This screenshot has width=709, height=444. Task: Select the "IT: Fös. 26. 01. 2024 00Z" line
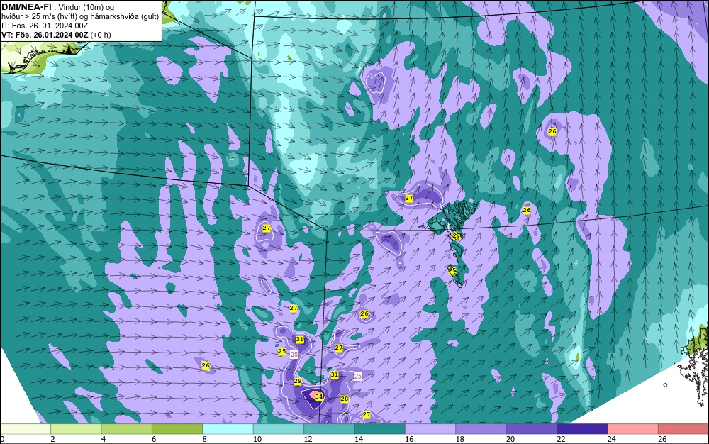pyautogui.click(x=45, y=26)
